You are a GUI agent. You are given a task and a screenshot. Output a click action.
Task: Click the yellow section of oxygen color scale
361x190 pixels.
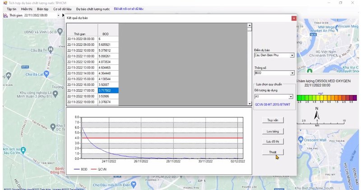point(322,98)
